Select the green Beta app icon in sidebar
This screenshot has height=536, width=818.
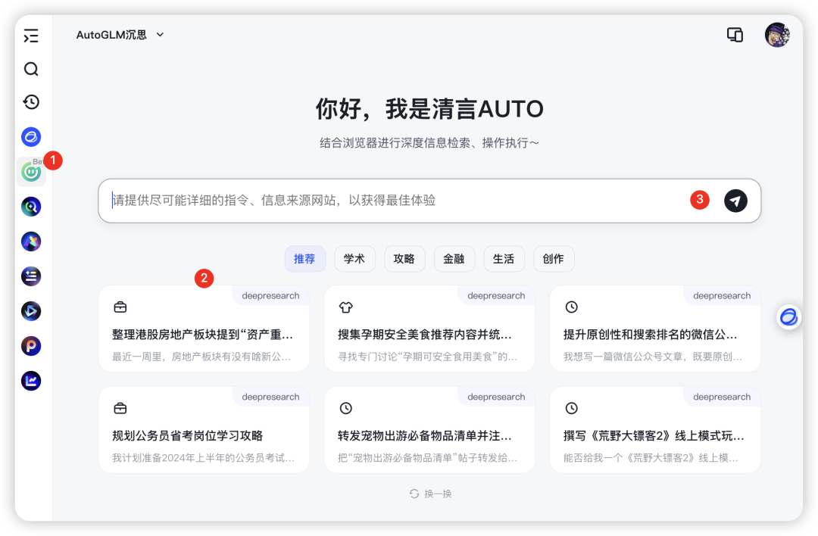click(31, 172)
